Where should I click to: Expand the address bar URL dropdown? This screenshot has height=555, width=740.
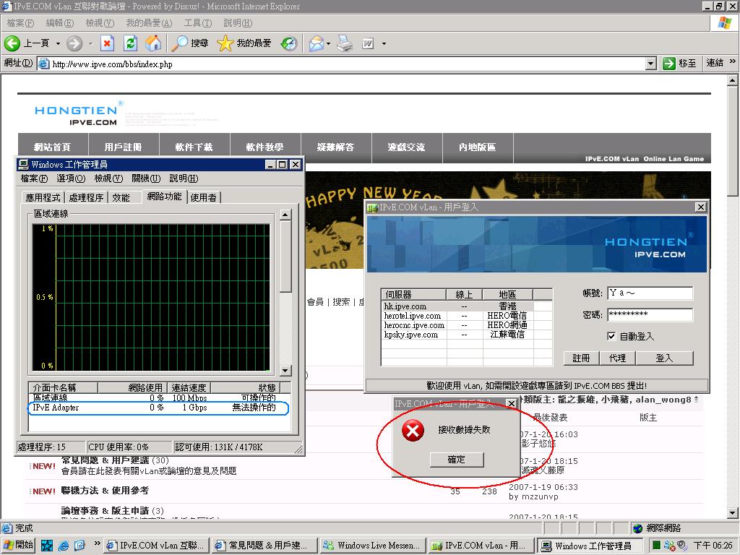(650, 64)
